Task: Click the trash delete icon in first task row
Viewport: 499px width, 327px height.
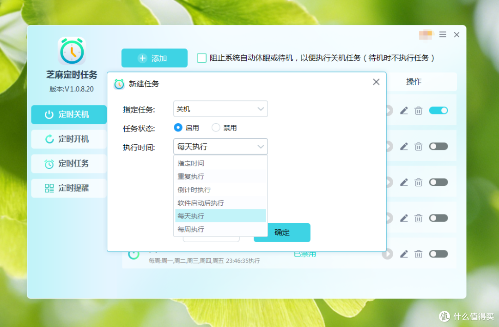Action: pyautogui.click(x=418, y=111)
